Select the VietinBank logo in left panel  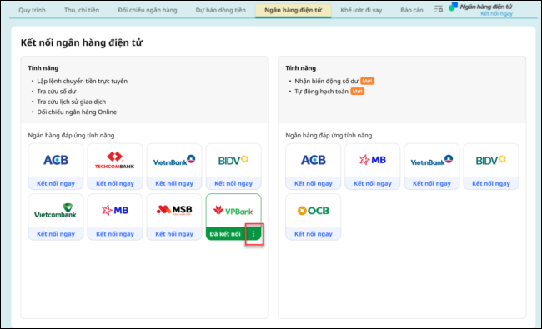174,161
